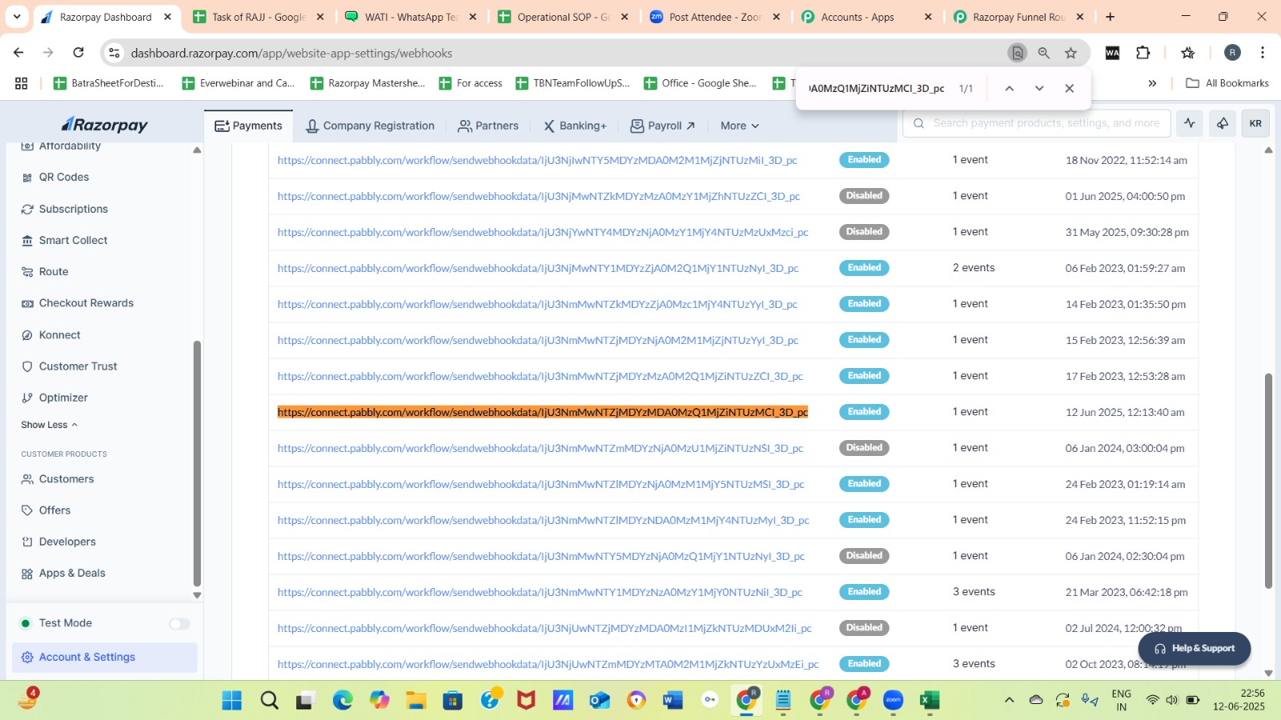The height and width of the screenshot is (720, 1281).
Task: Open Subscriptions in sidebar
Action: 73,209
